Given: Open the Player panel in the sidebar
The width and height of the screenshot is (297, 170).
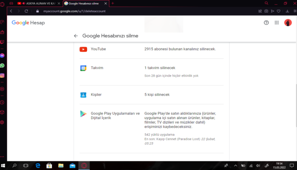Looking at the screenshot, I should pyautogui.click(x=2, y=89).
